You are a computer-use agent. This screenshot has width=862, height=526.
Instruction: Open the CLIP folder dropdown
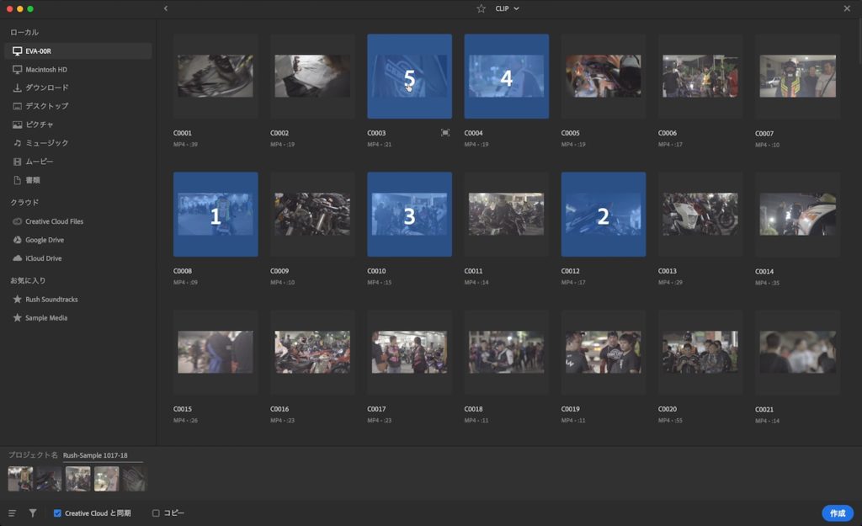pos(507,8)
